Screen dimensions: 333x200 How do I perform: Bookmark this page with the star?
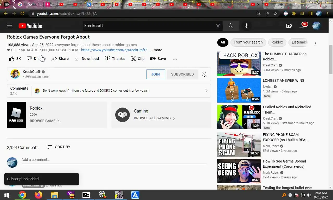coord(275,14)
